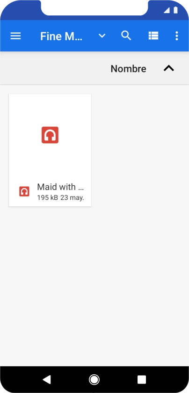Tap the "23 may." file date
This screenshot has height=393, width=189.
coord(72,198)
